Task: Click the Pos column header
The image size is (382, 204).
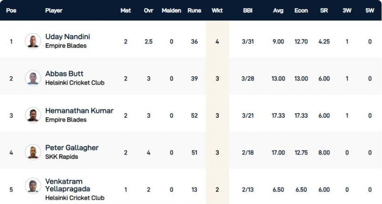Action: click(x=11, y=10)
